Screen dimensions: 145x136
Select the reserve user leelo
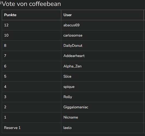pos(67,128)
